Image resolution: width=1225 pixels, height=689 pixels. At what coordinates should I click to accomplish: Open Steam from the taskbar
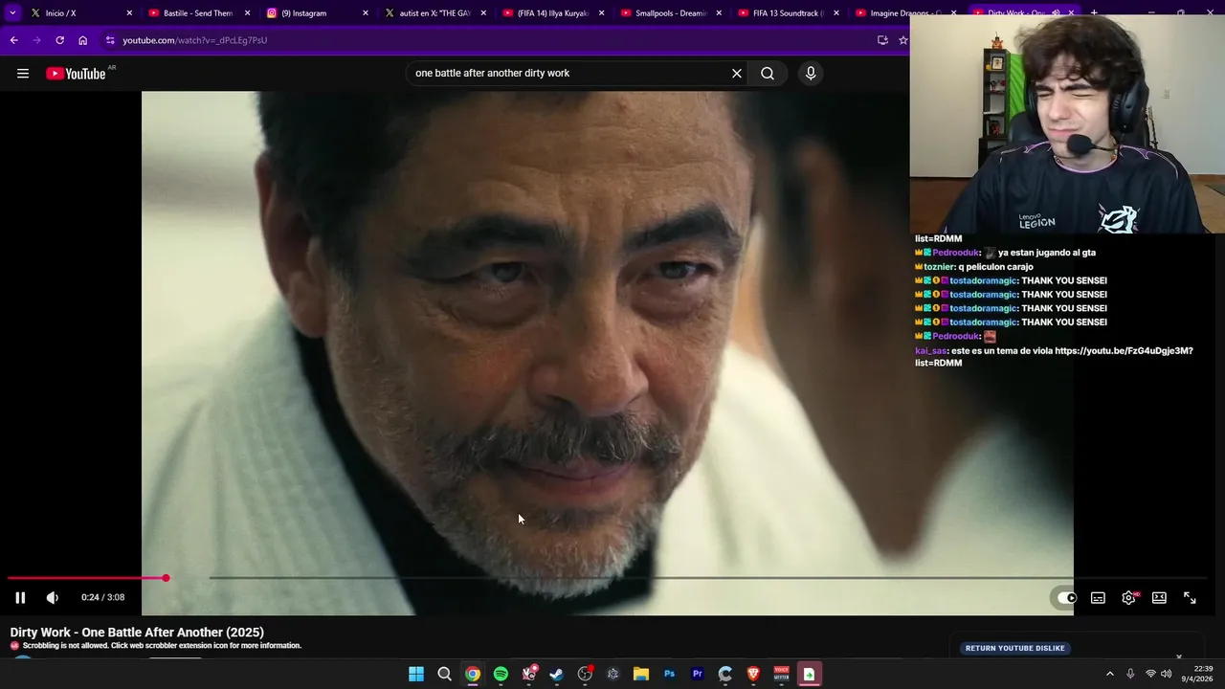[556, 674]
